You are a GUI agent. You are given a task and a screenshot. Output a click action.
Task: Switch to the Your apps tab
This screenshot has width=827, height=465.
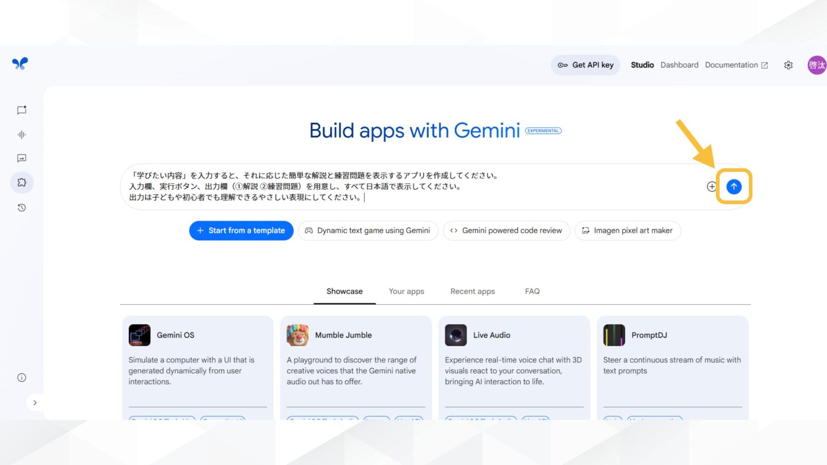coord(406,291)
